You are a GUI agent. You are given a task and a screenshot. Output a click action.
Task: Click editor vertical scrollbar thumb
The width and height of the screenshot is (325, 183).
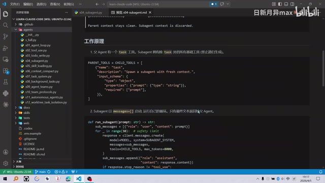pyautogui.click(x=323, y=69)
